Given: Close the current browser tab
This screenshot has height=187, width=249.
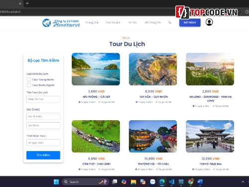Looking at the screenshot, I should tap(20, 3).
